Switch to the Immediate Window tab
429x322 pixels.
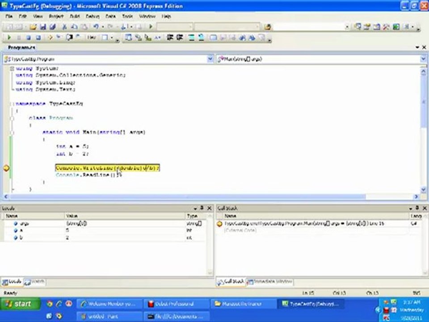coord(270,282)
